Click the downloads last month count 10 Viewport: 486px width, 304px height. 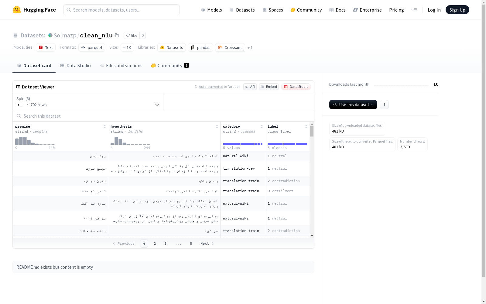point(436,84)
